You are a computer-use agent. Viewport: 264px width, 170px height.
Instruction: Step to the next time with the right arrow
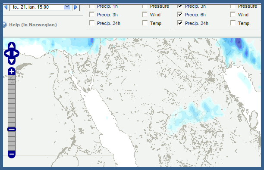[76, 7]
